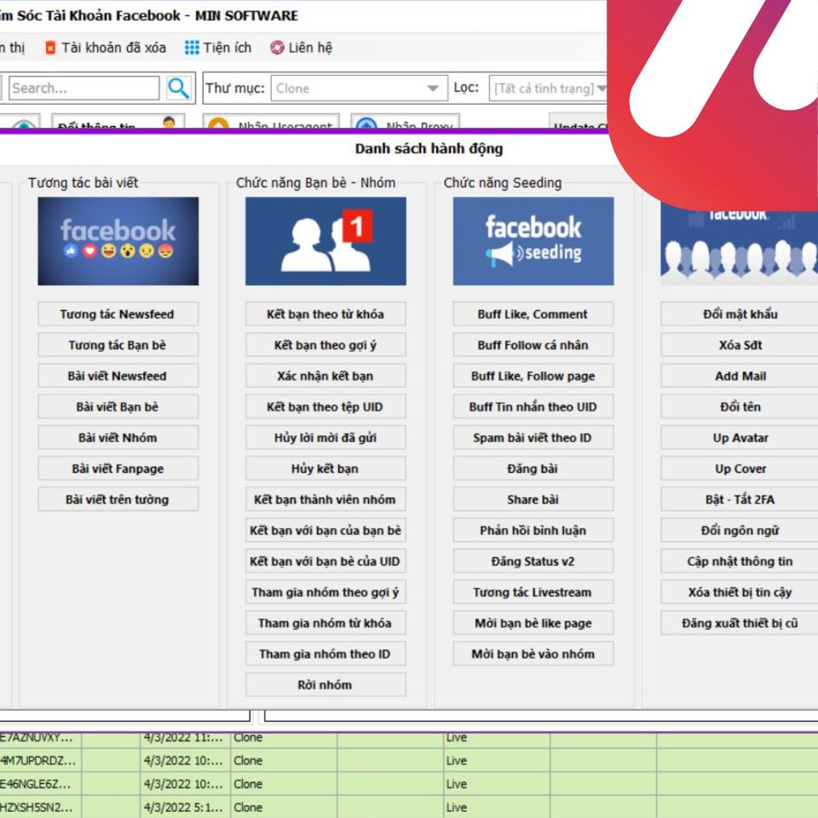The image size is (818, 818).
Task: Select Buff Tin nhắn theo UID
Action: [x=533, y=406]
